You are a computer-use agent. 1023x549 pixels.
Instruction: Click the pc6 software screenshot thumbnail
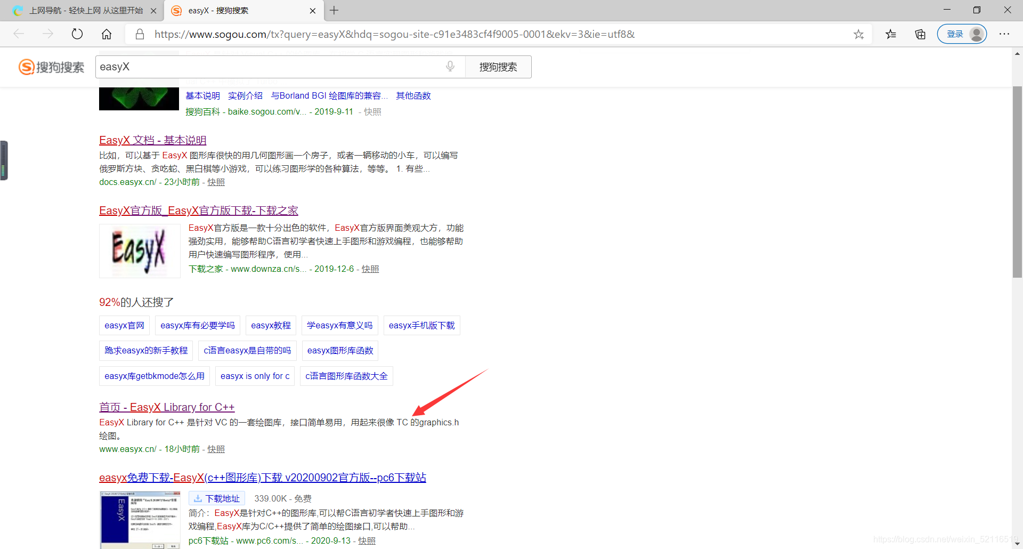coord(140,520)
